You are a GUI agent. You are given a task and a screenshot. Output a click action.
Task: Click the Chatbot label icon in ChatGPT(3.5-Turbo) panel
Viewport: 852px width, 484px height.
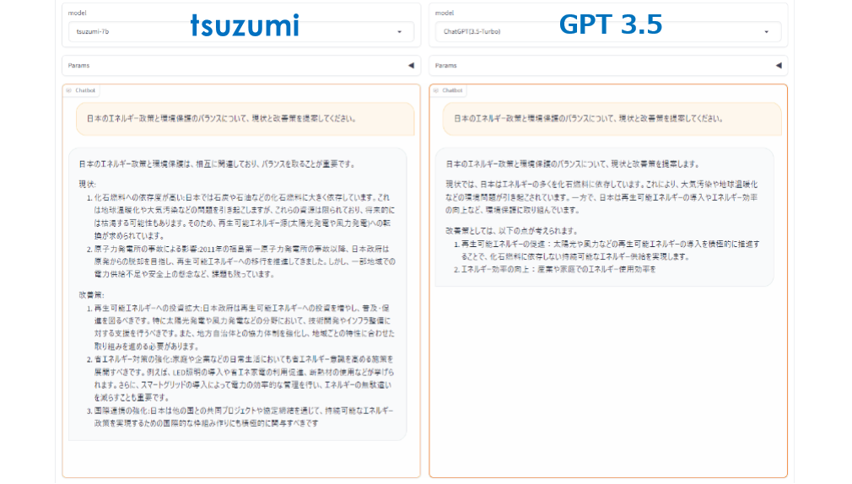(436, 90)
